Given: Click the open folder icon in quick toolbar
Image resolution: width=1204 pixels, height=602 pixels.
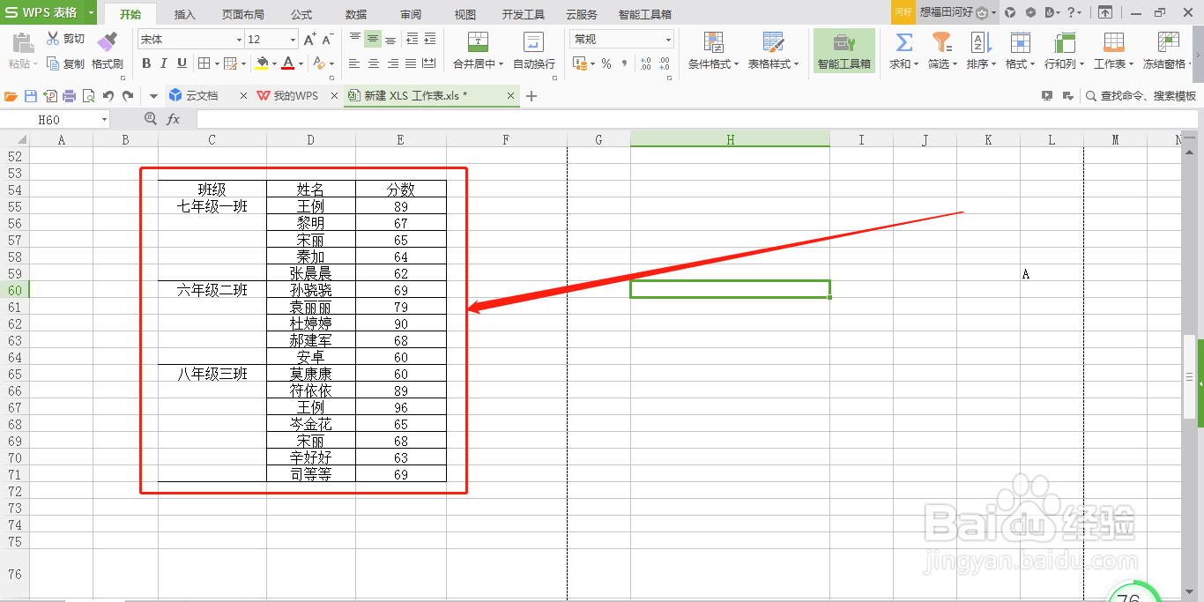Looking at the screenshot, I should pyautogui.click(x=11, y=96).
